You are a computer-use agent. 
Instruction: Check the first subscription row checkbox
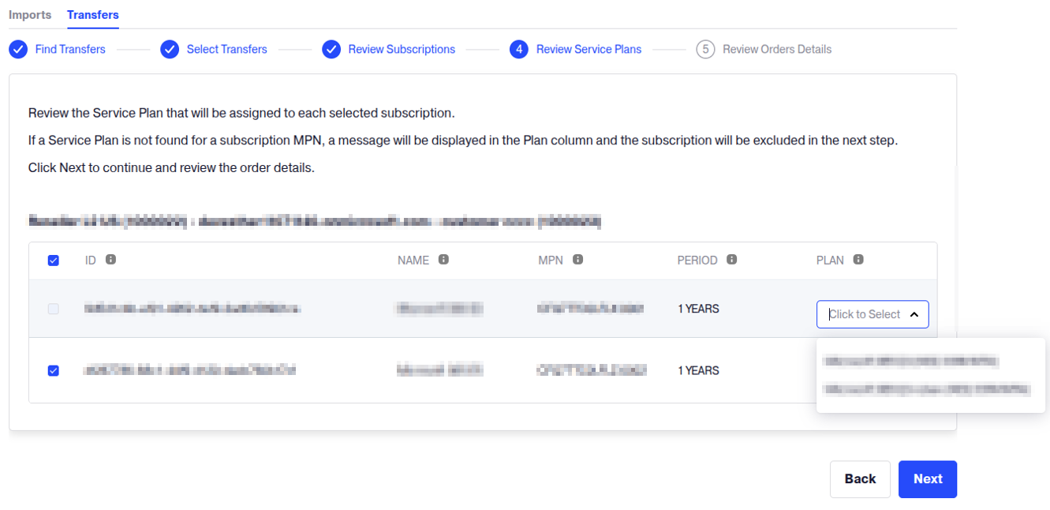click(54, 309)
